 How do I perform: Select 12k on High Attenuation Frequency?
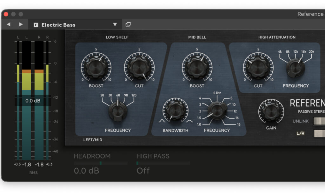295,52
